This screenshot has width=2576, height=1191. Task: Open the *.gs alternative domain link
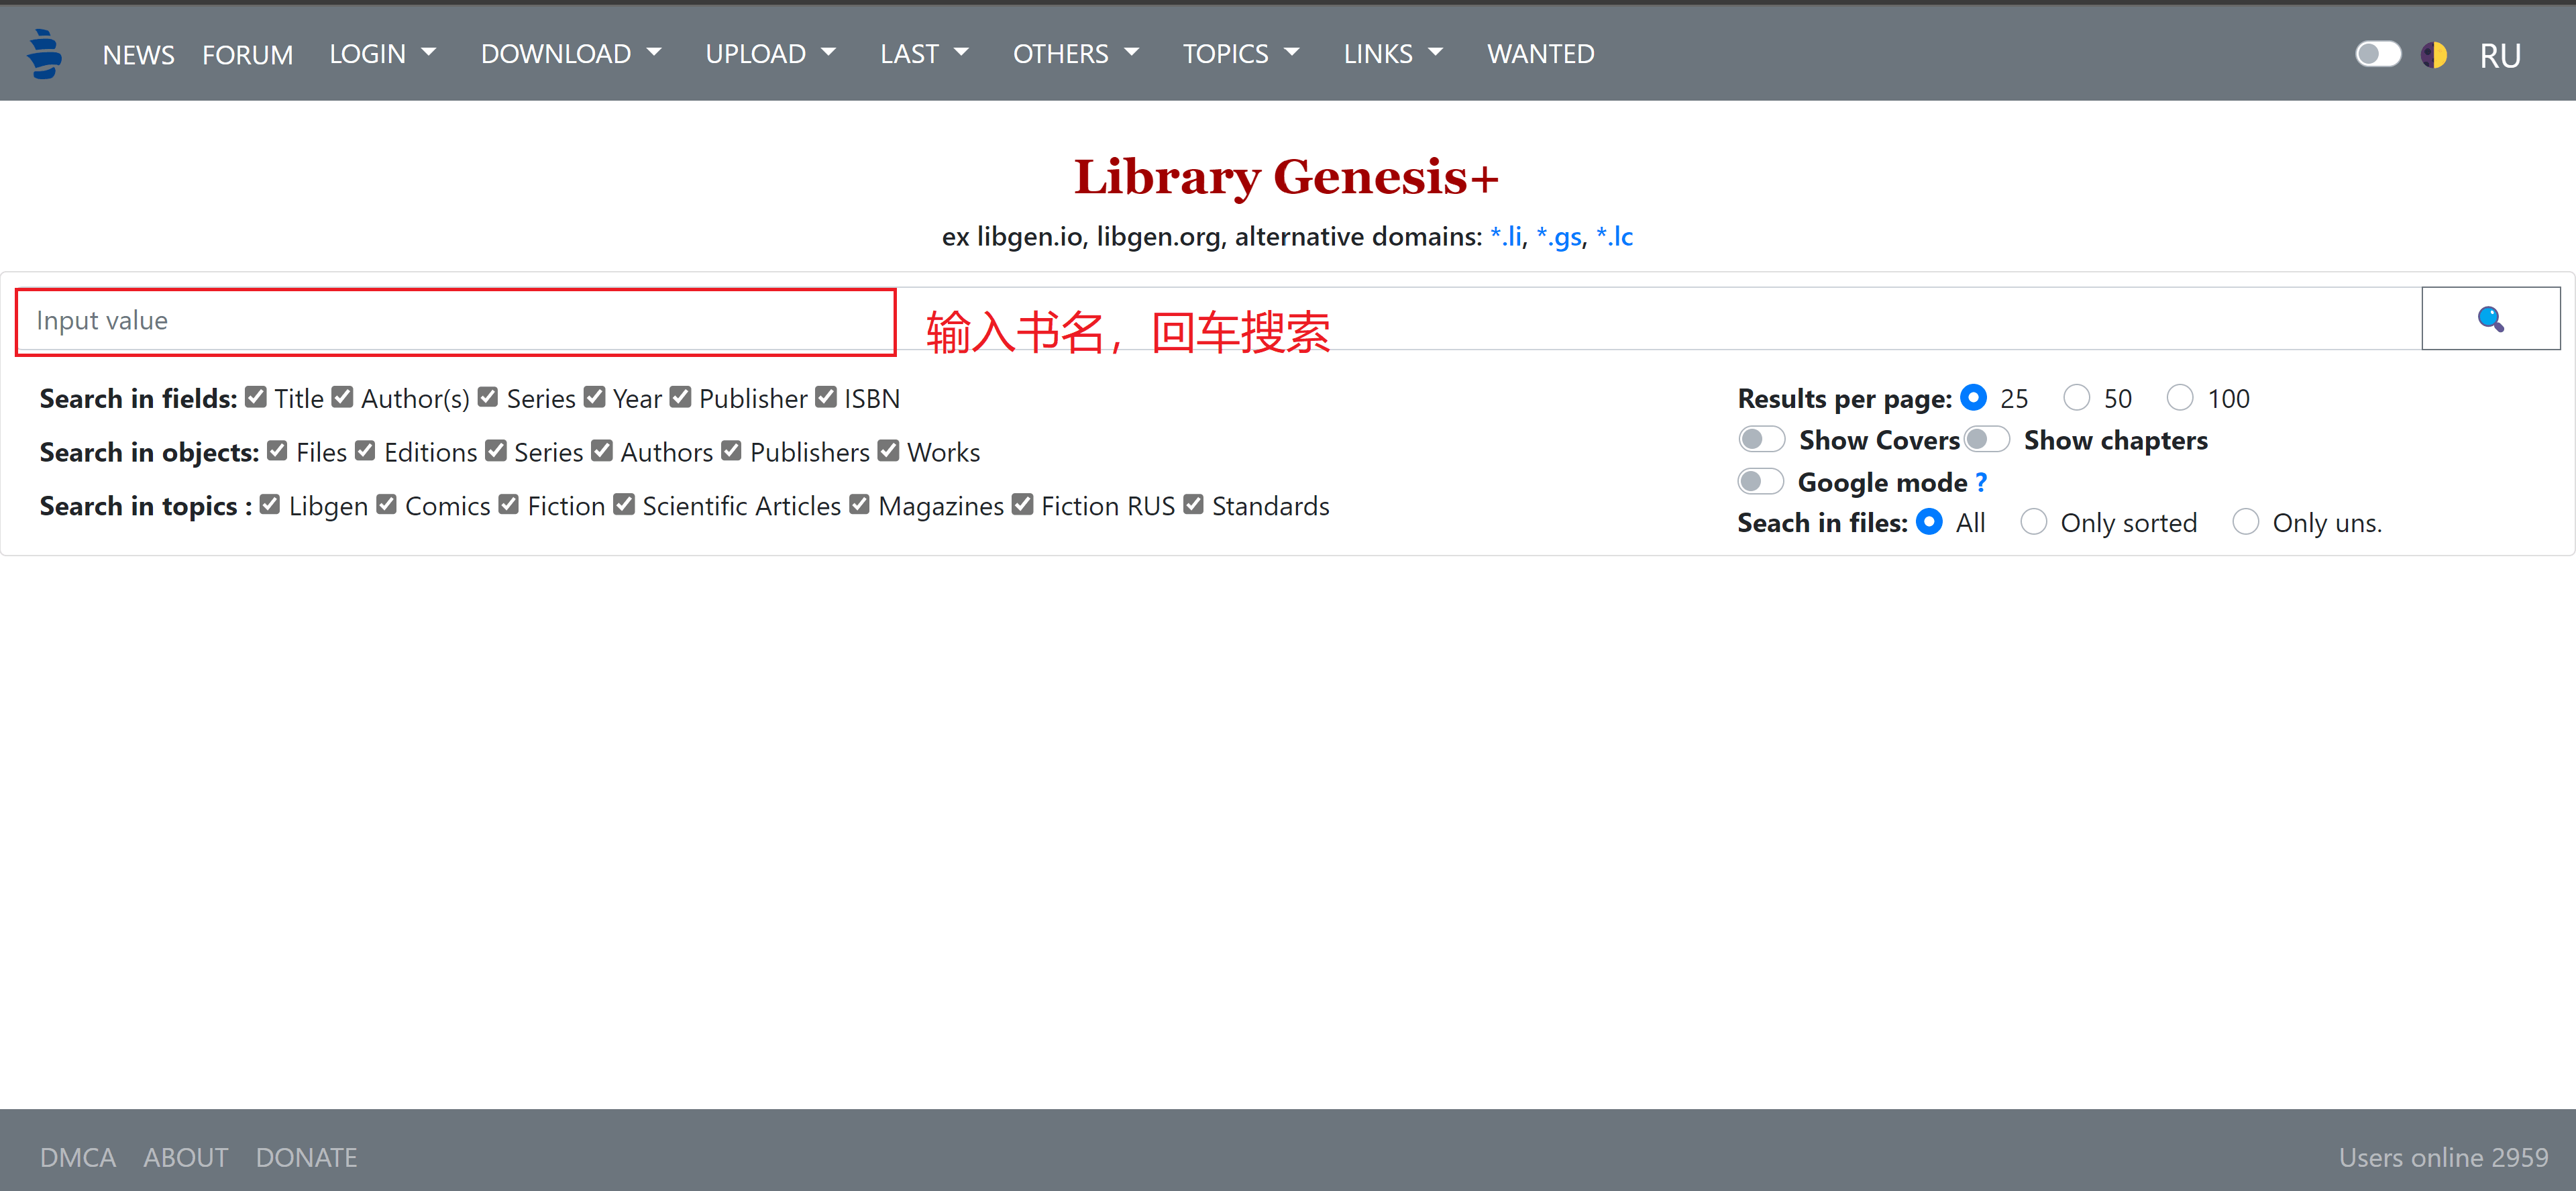[x=1558, y=237]
